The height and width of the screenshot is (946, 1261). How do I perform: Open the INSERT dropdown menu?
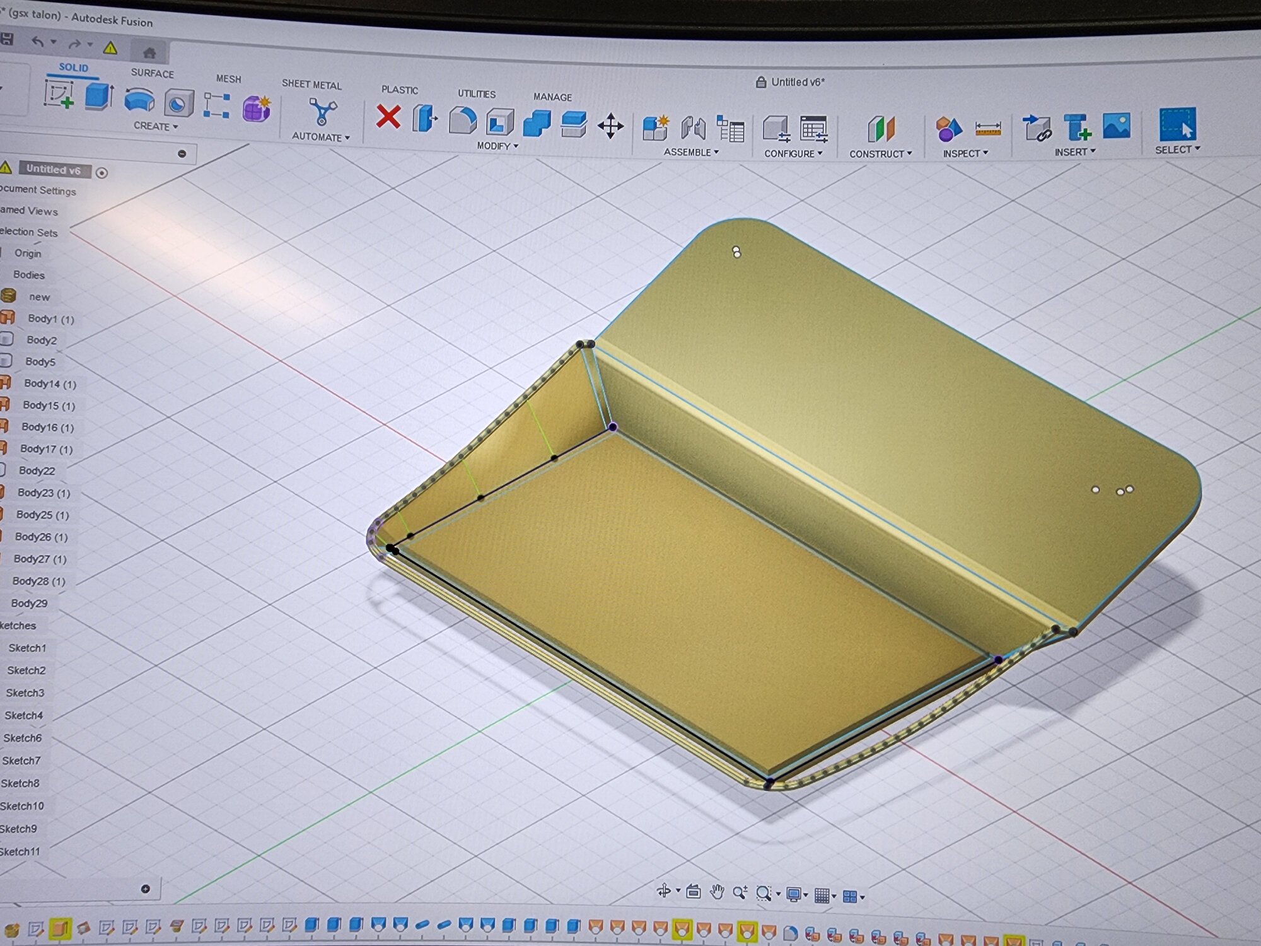(1075, 152)
